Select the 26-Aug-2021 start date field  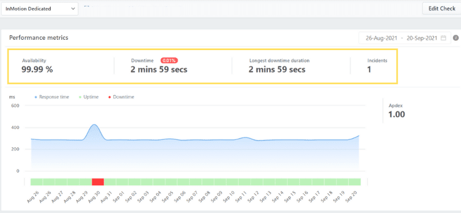[381, 38]
